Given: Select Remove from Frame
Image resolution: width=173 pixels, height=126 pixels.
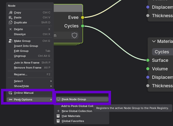Looking at the screenshot, I should [29, 68].
